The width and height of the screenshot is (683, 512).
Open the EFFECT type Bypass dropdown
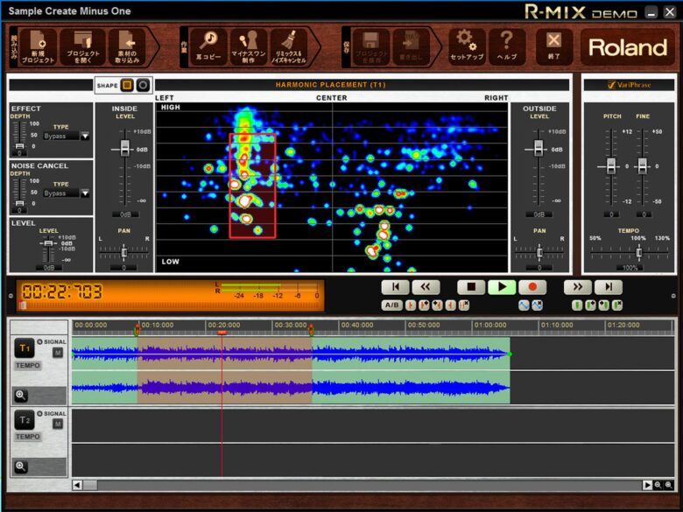click(86, 136)
